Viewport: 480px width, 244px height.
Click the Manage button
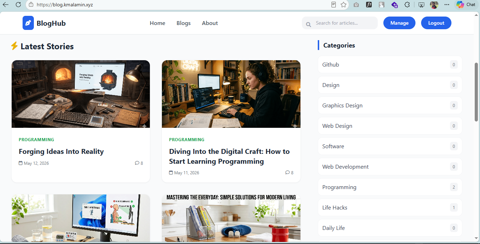399,23
